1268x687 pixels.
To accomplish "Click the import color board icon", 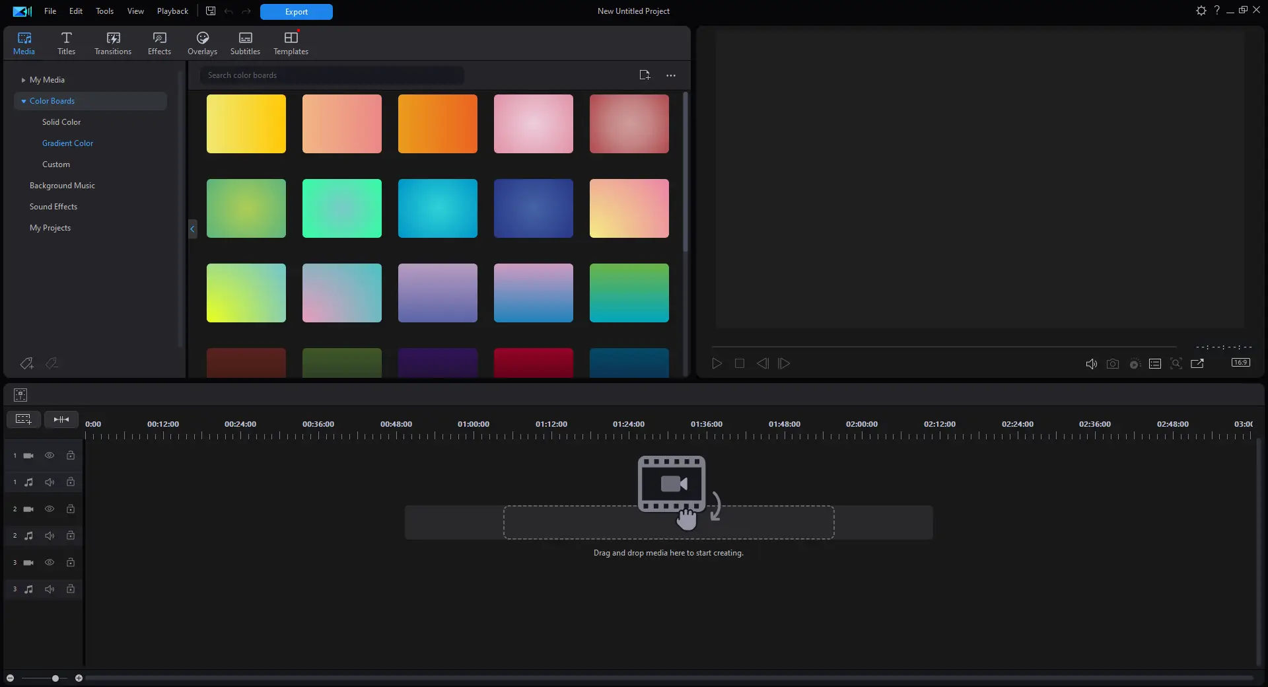I will pos(645,75).
